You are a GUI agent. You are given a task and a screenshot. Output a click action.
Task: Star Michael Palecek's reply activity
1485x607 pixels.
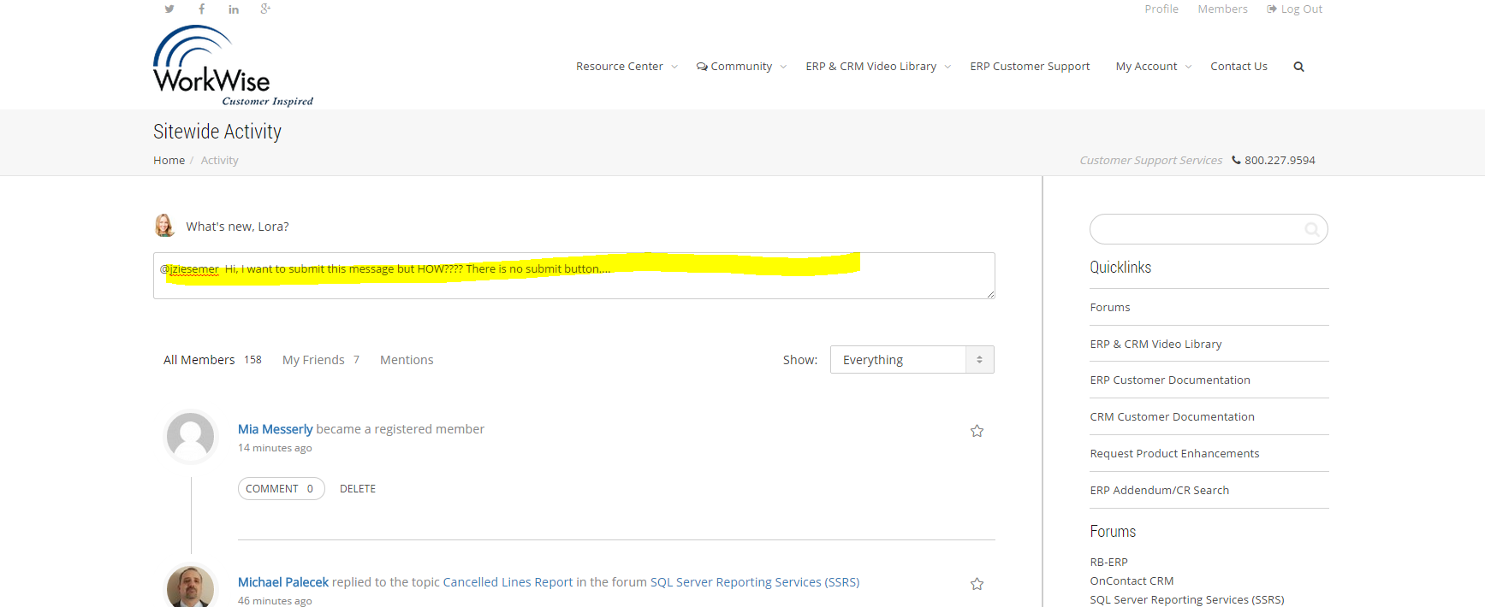coord(977,584)
